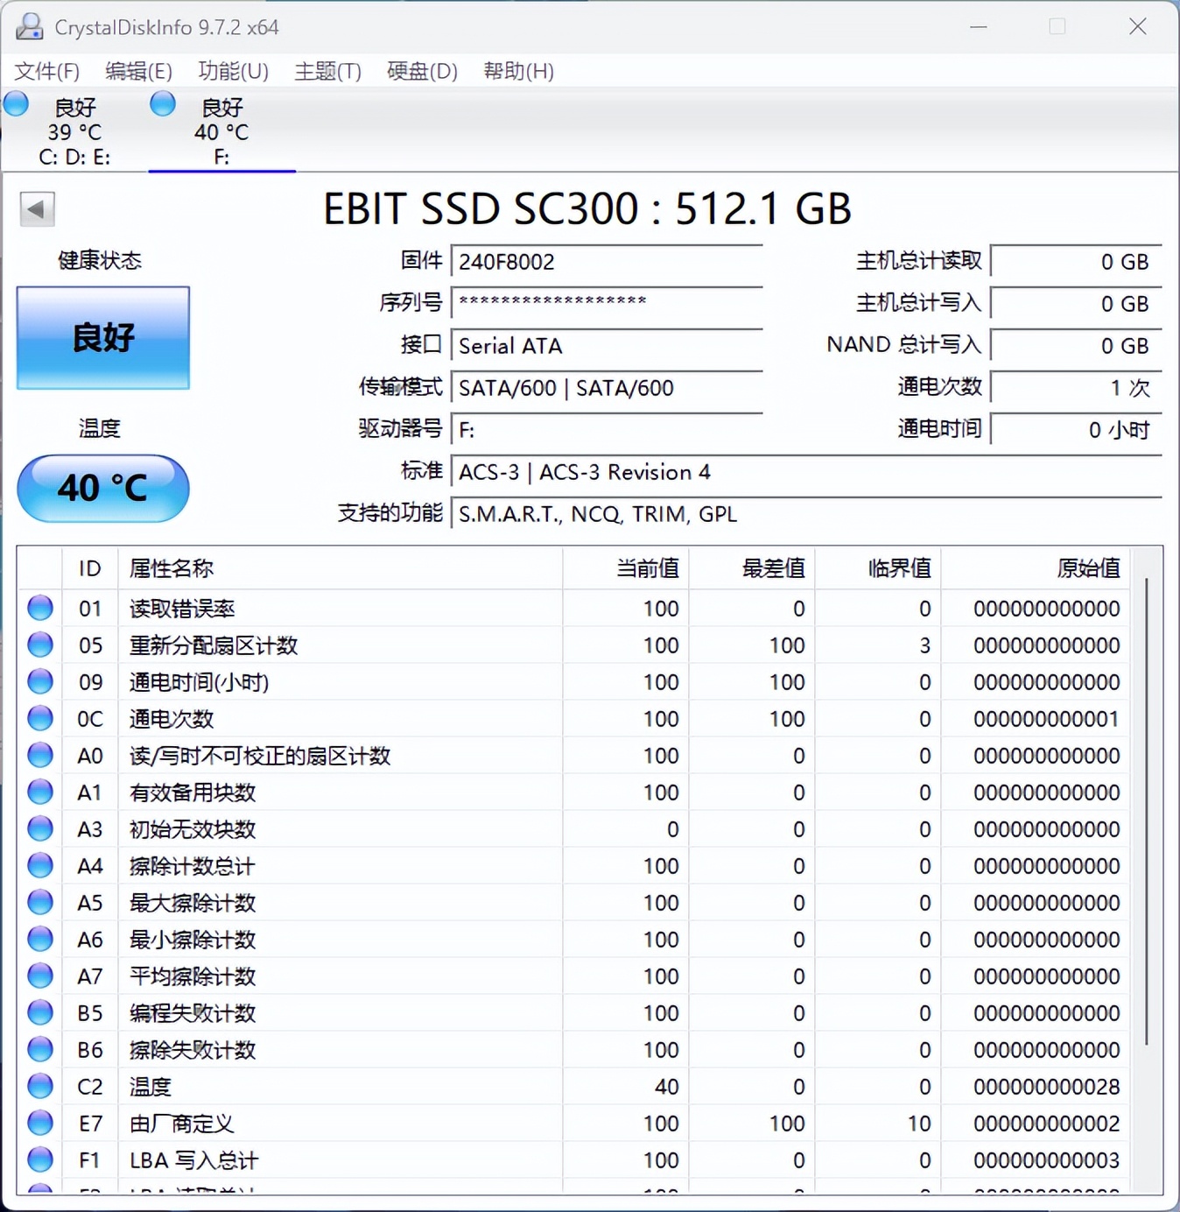Click the CrystalDiskInfo application logo icon
This screenshot has height=1212, width=1180.
pyautogui.click(x=29, y=27)
